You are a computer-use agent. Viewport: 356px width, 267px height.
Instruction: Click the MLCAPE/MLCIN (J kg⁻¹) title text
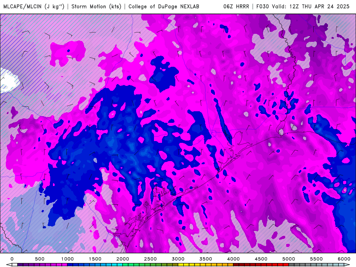34,7
